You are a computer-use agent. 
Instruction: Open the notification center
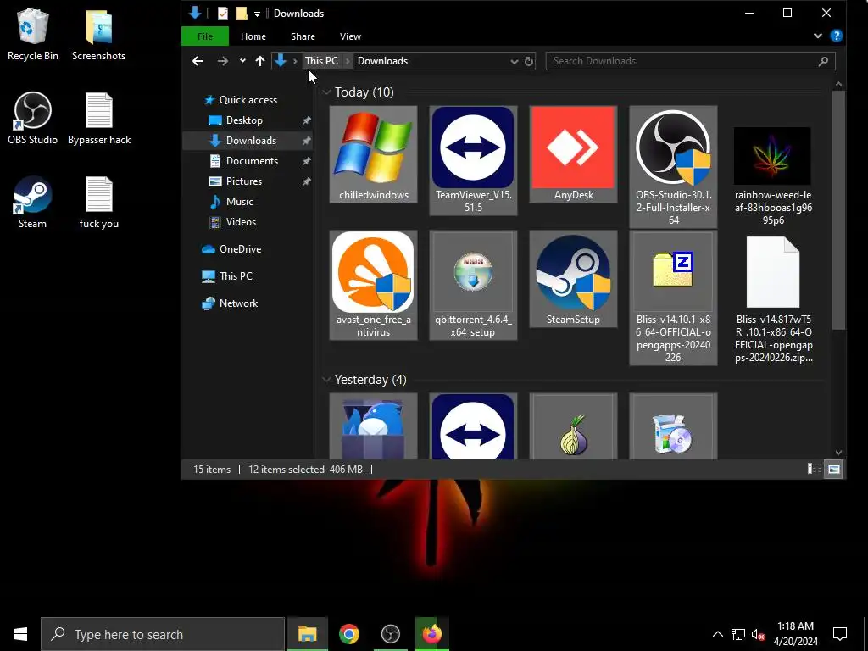coord(840,634)
